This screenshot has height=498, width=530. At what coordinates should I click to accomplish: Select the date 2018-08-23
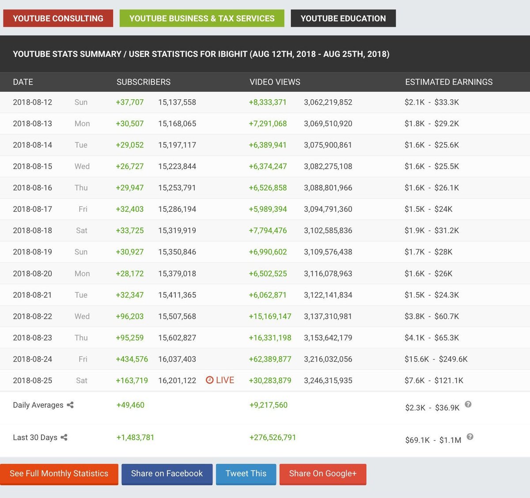tap(32, 338)
